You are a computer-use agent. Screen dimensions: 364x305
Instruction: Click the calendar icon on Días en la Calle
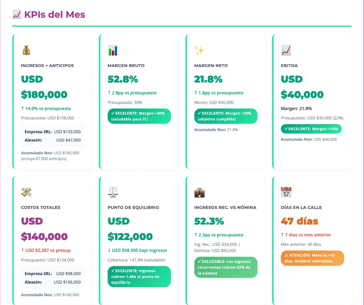[x=286, y=192]
